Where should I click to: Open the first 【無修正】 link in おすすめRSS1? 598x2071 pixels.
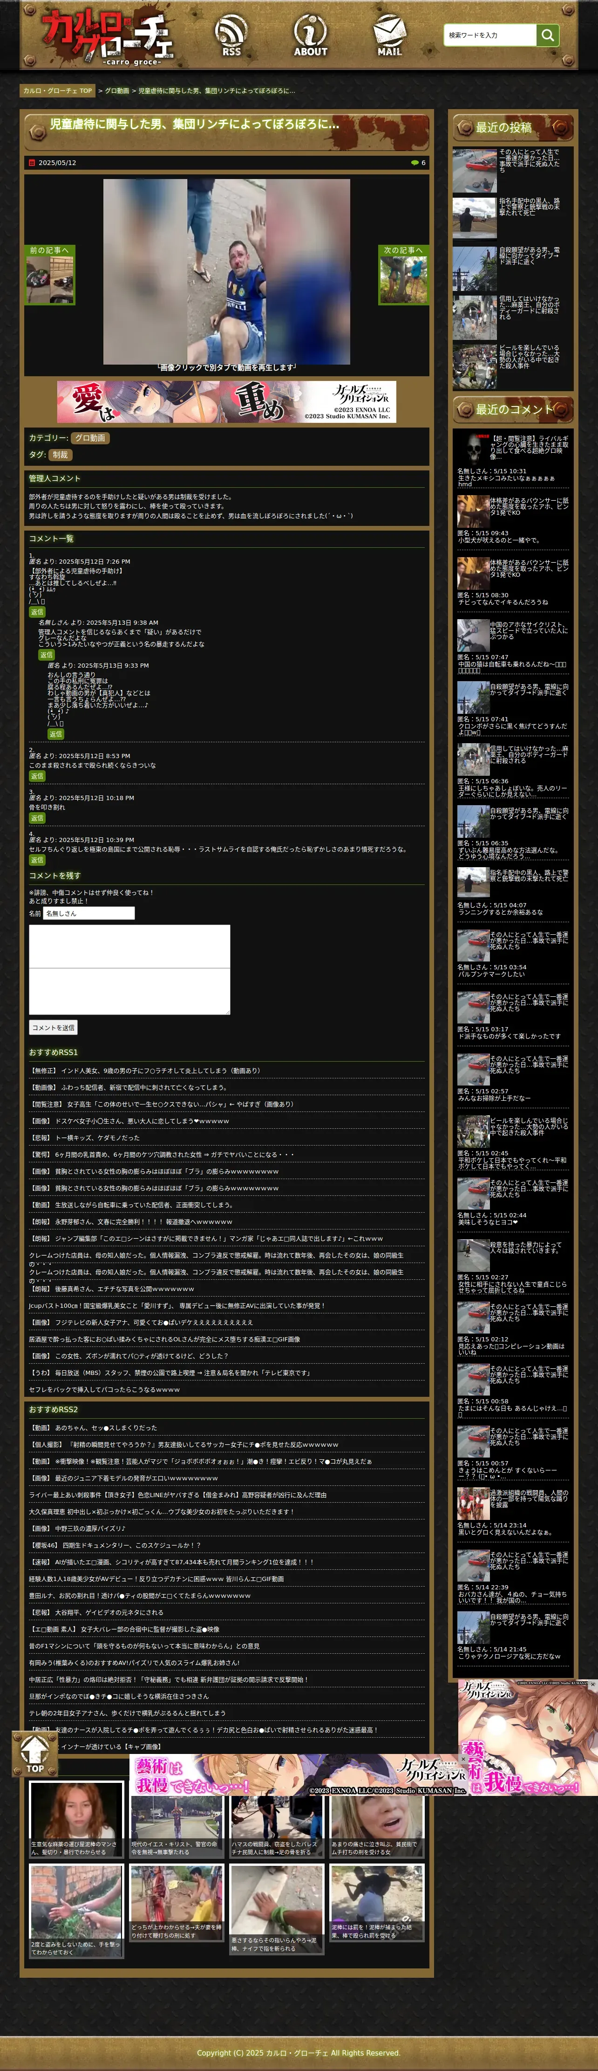pyautogui.click(x=144, y=1071)
